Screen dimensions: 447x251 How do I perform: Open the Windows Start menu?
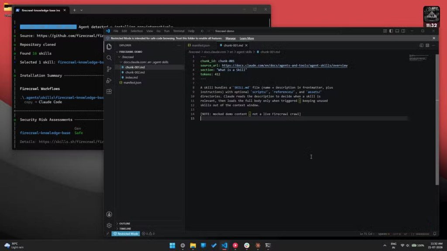(172, 245)
